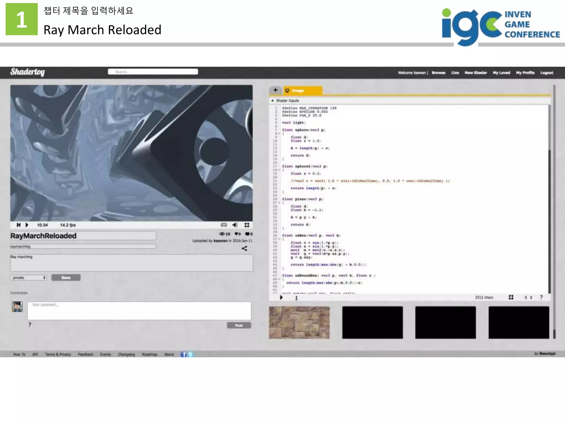This screenshot has height=424, width=565.
Task: Compile shader with editor play icon
Action: [281, 297]
